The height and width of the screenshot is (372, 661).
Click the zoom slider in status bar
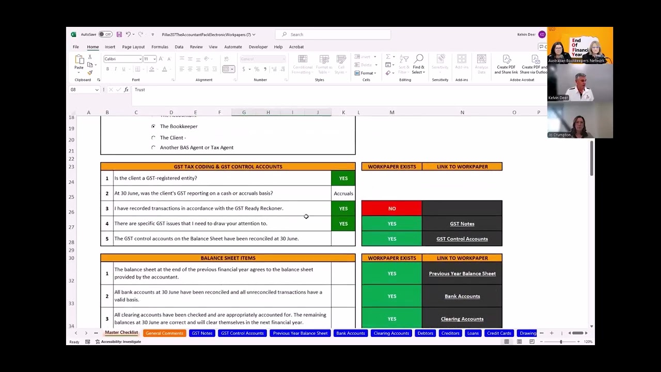click(x=561, y=342)
